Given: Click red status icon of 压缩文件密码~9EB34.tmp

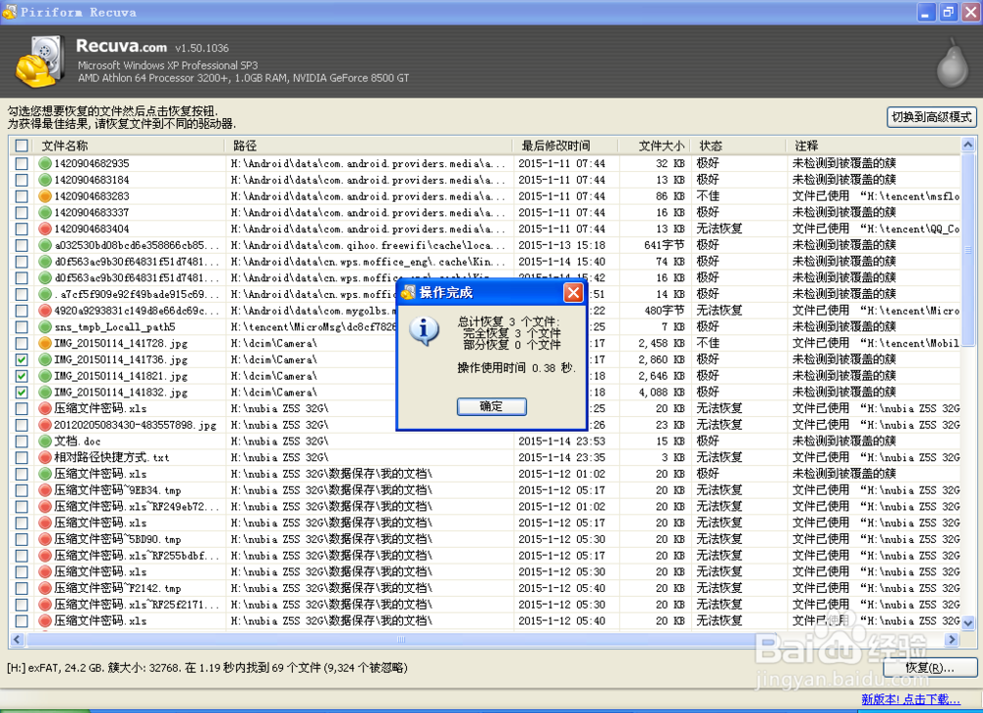Looking at the screenshot, I should click(44, 490).
